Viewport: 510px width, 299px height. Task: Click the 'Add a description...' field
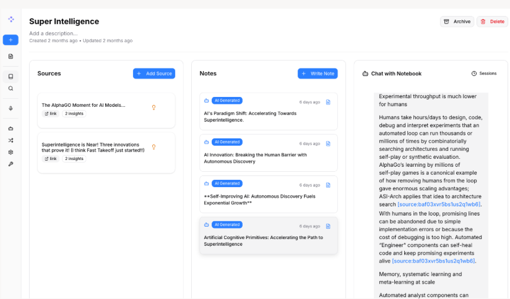(54, 33)
